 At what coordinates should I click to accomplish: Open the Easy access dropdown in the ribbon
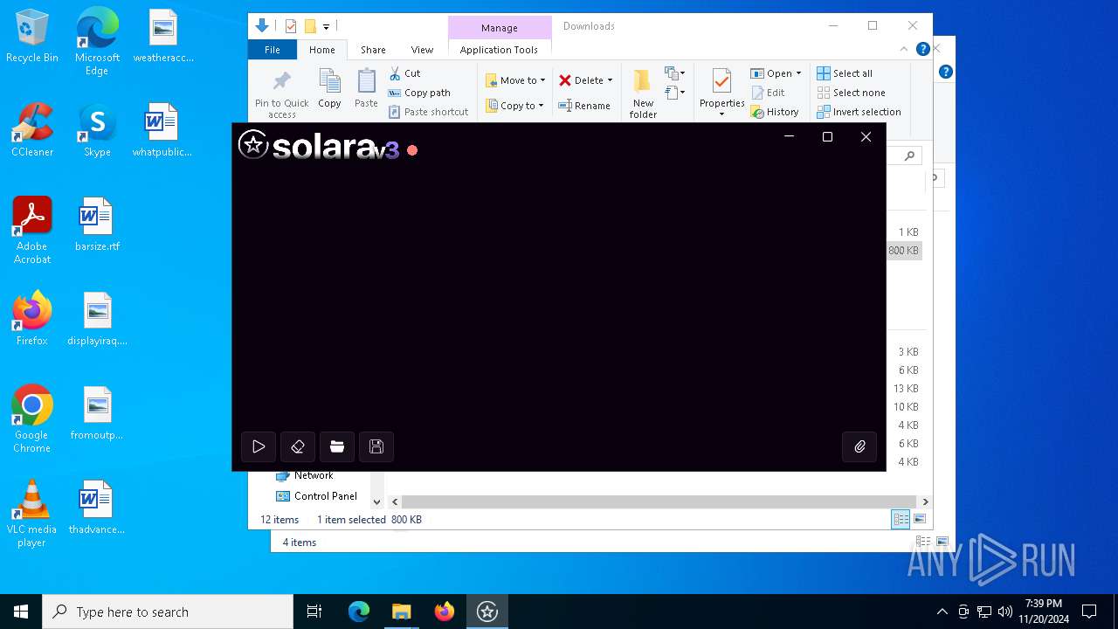pos(675,92)
